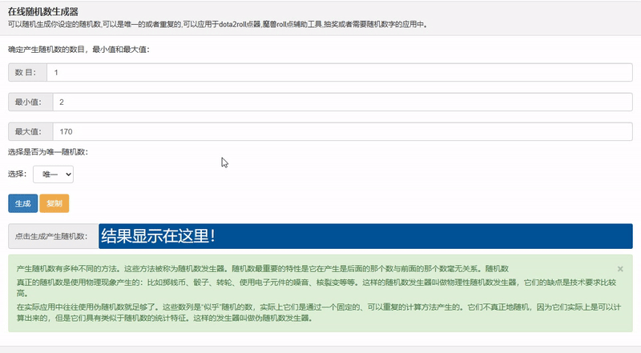Click the 点击生成产生随机数 label
641x353 pixels.
coord(53,236)
